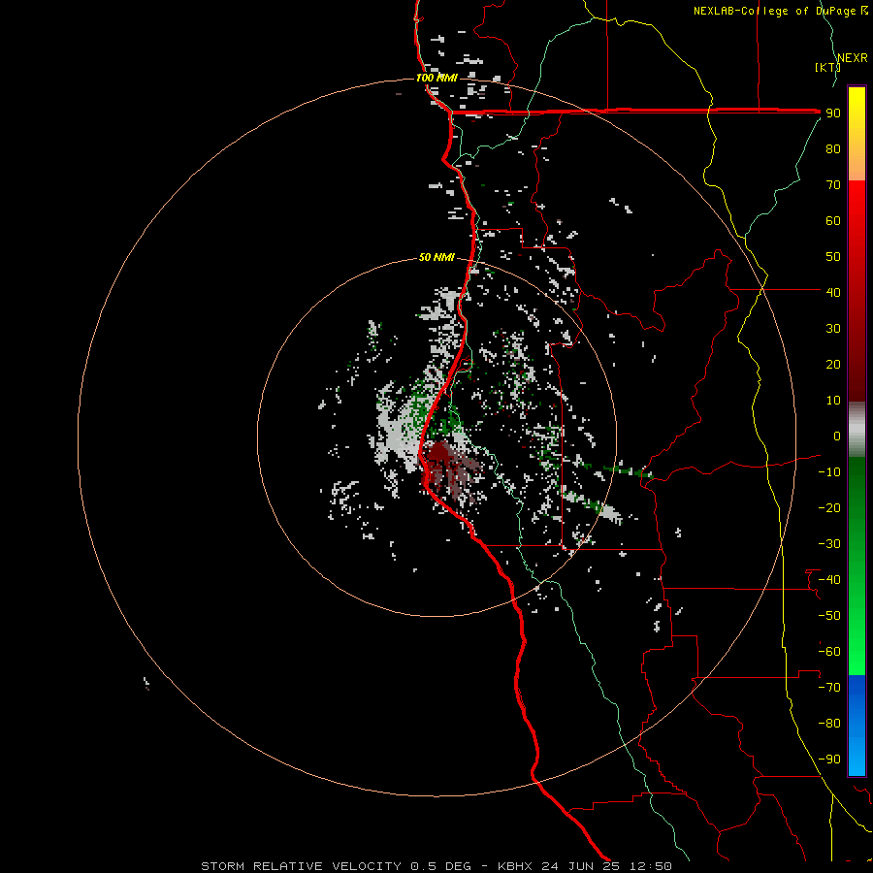This screenshot has height=873, width=873.
Task: Click the NEXR label at top right
Action: tap(853, 58)
